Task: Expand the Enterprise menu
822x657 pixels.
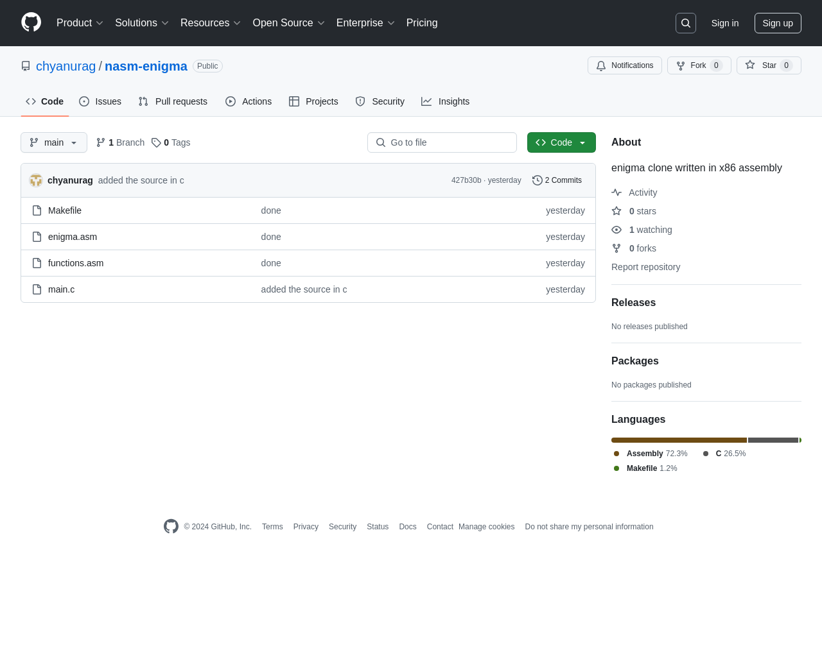Action: [x=365, y=23]
